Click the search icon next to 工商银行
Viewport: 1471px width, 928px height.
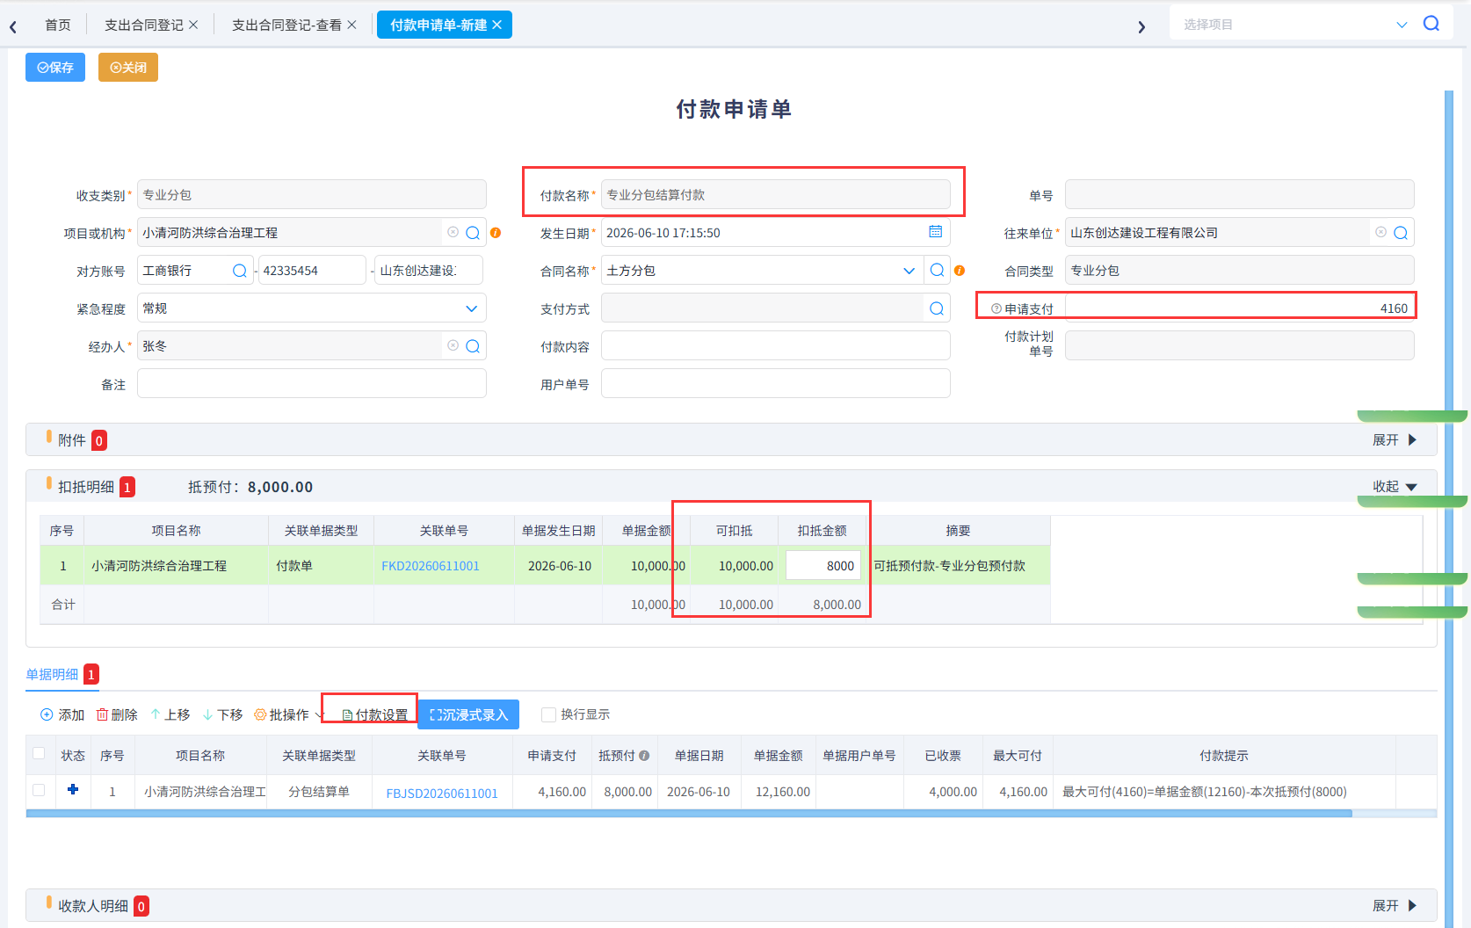pos(239,271)
